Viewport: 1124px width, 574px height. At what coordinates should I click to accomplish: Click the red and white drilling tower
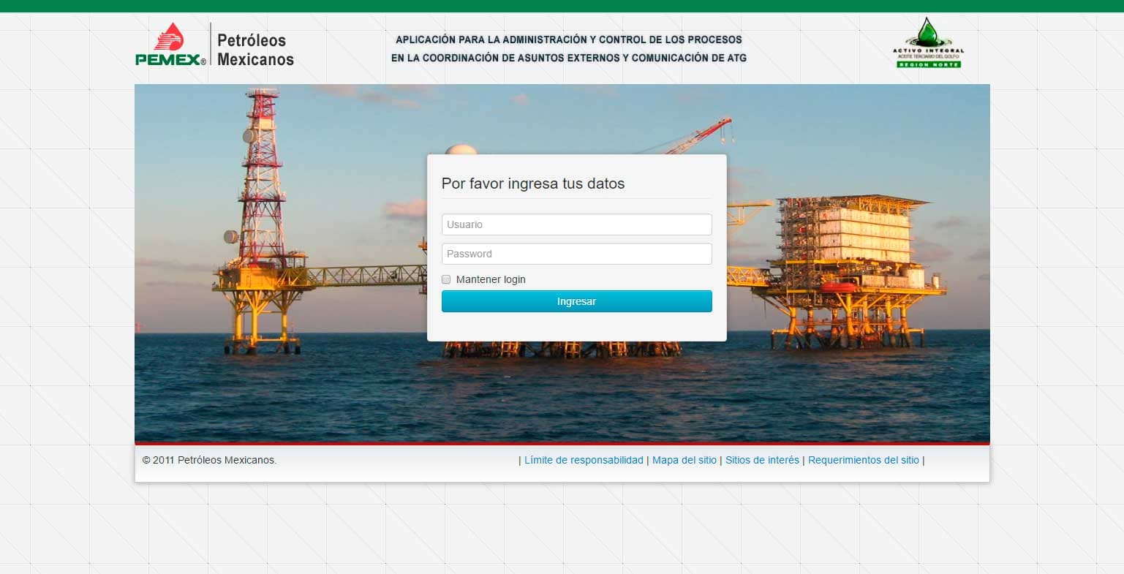261,175
